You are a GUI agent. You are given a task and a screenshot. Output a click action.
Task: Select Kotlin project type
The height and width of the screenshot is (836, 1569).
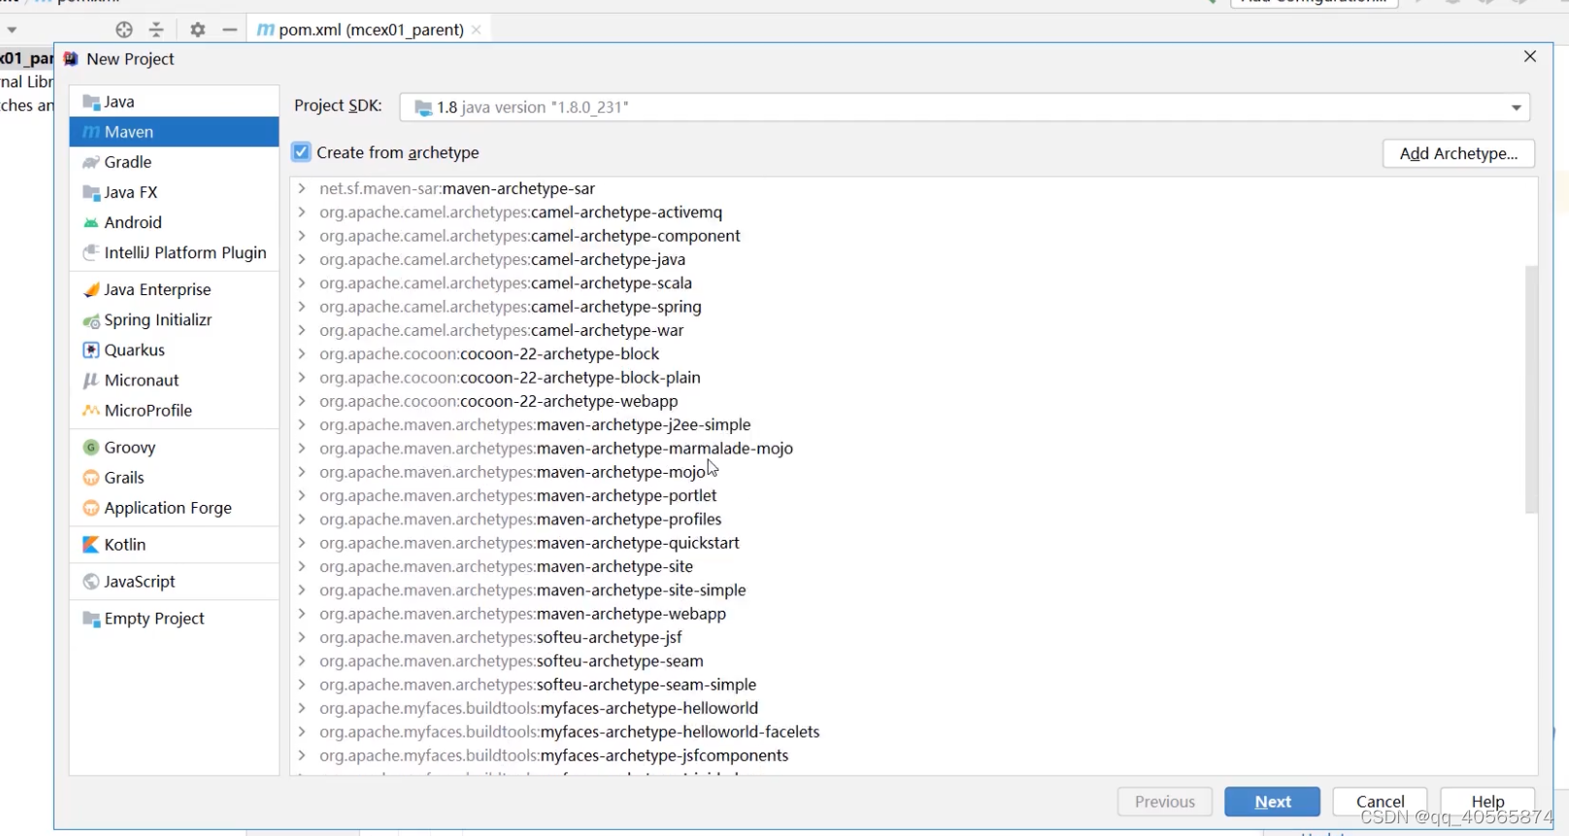click(x=174, y=545)
